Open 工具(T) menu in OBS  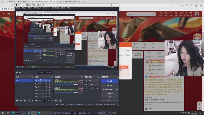[x=63, y=8]
